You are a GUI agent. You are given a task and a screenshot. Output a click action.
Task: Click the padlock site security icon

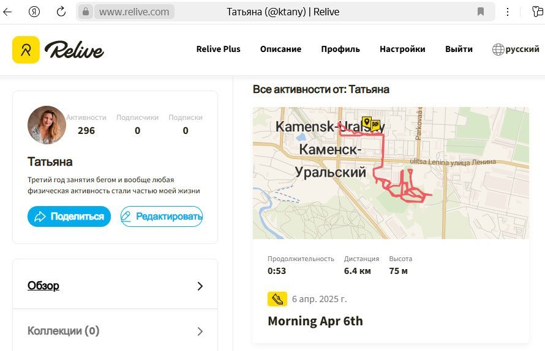coord(86,12)
